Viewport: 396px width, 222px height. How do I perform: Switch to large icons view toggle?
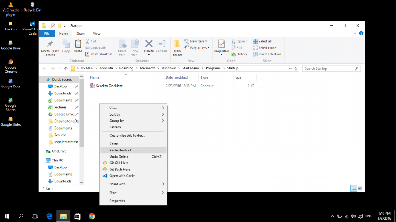(x=360, y=188)
